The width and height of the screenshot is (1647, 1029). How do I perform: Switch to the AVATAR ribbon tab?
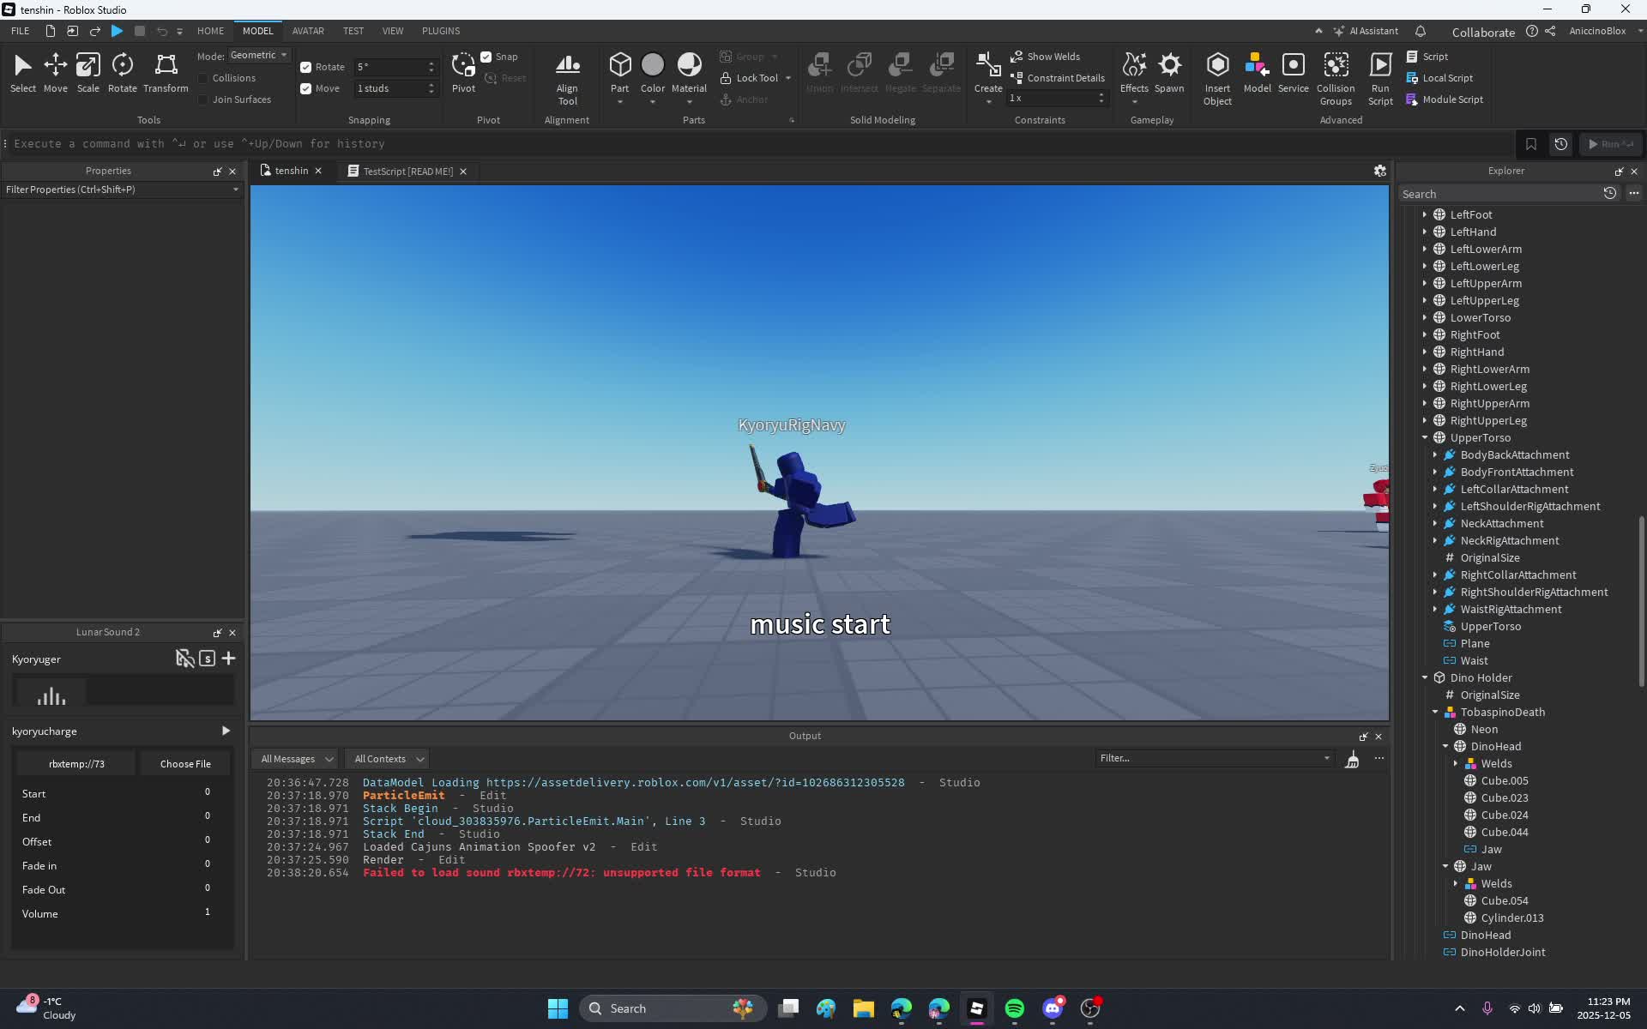308,31
